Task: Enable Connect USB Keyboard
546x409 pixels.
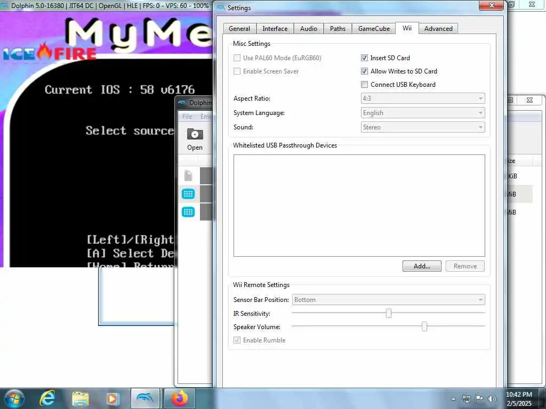Action: coord(364,85)
